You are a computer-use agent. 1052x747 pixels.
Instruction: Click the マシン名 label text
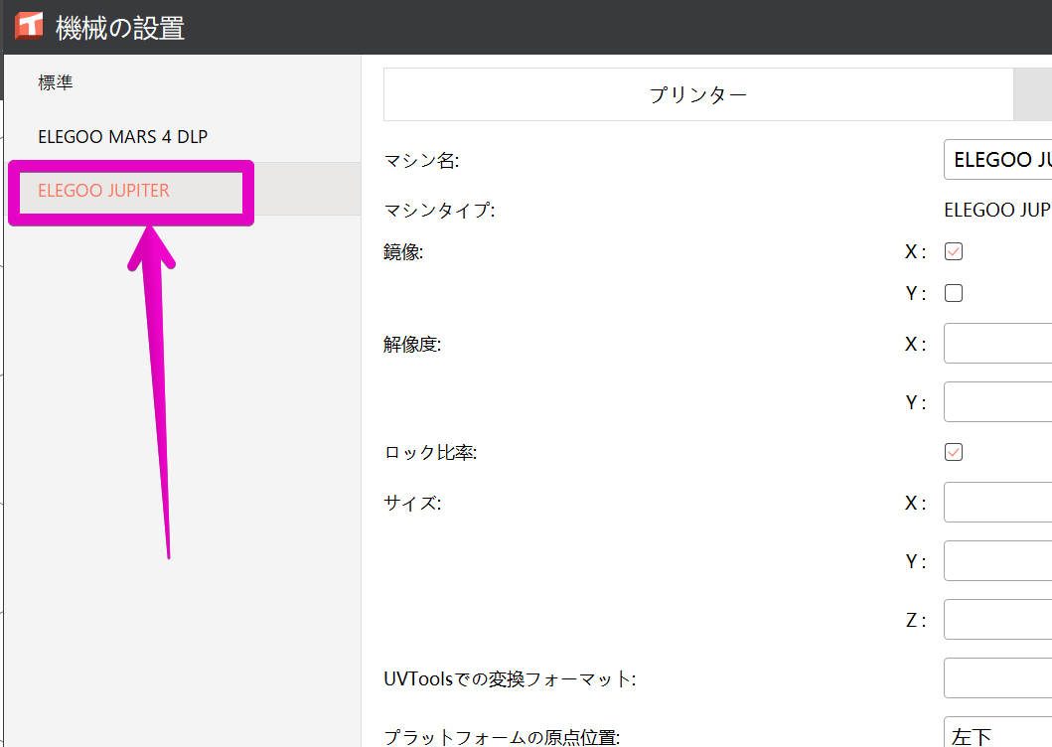click(x=421, y=160)
